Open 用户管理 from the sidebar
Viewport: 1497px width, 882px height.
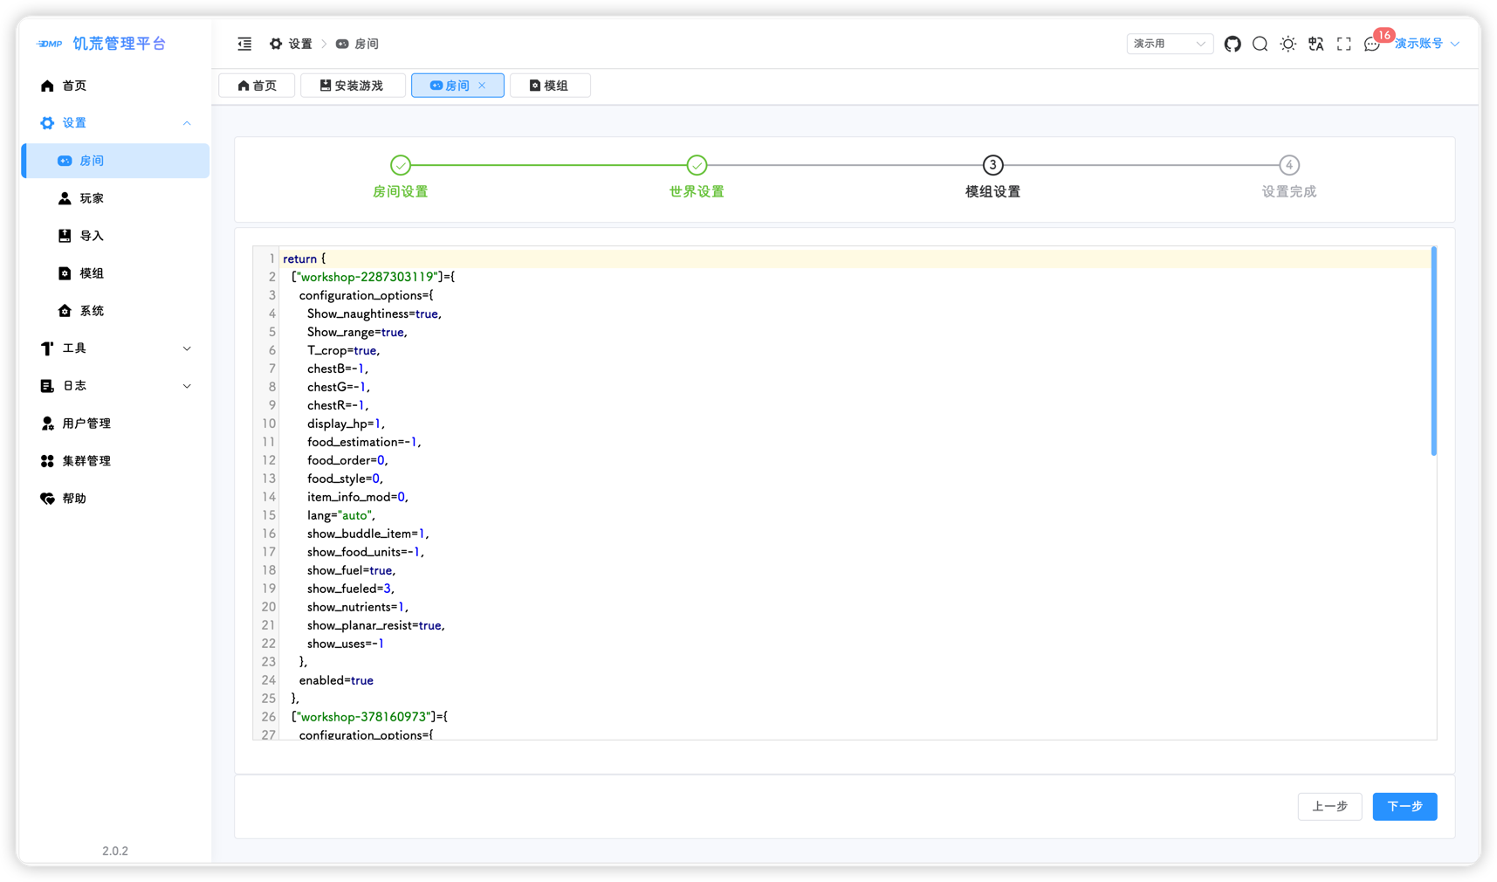(x=86, y=424)
